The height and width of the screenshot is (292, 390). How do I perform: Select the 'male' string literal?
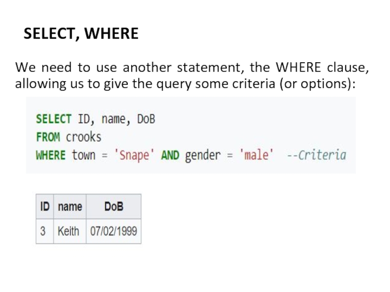(x=256, y=156)
